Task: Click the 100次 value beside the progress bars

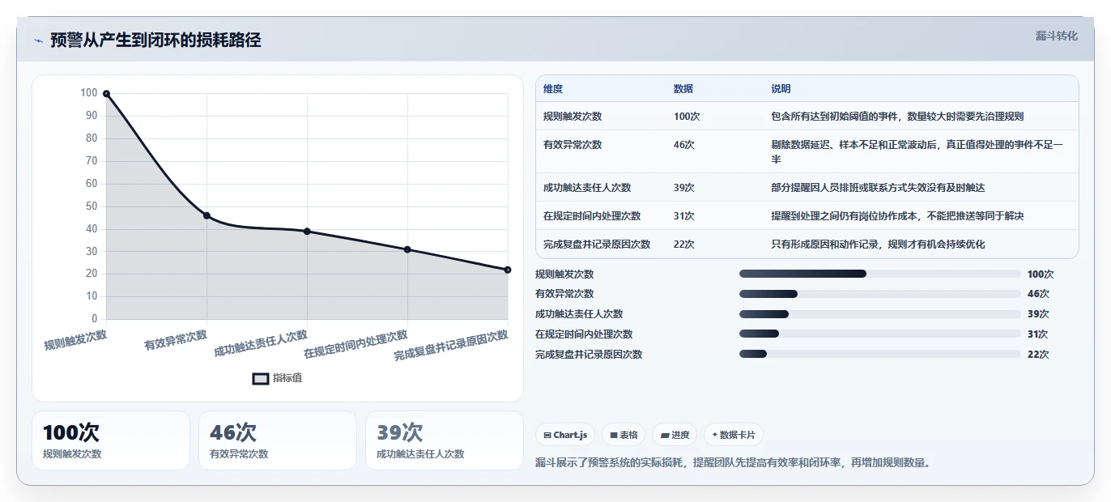Action: click(x=1041, y=274)
